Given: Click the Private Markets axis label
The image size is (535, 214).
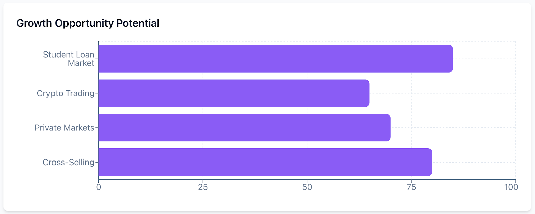Looking at the screenshot, I should tap(65, 128).
